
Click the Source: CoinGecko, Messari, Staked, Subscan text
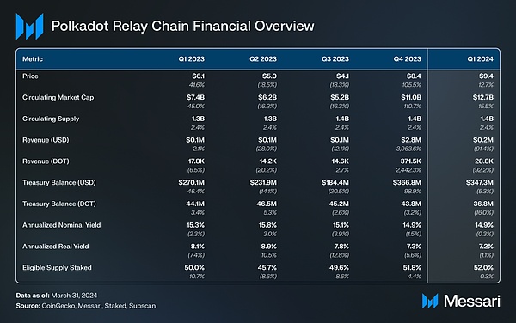[86, 306]
